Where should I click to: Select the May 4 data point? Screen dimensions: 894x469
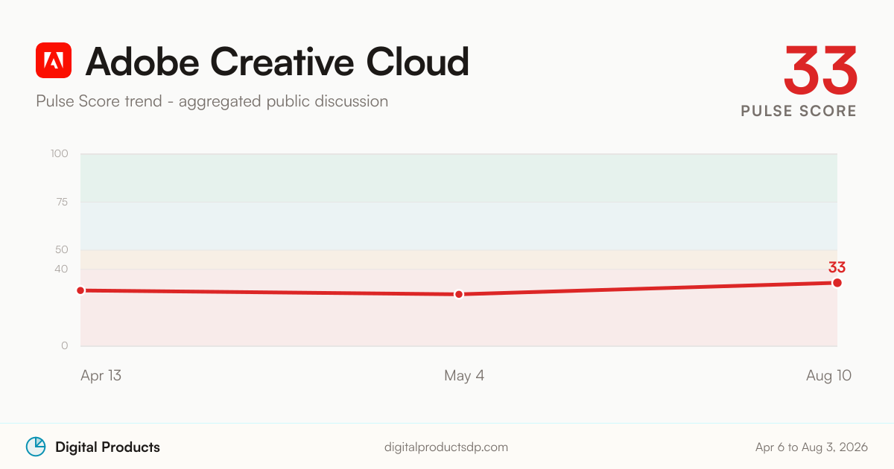[459, 294]
